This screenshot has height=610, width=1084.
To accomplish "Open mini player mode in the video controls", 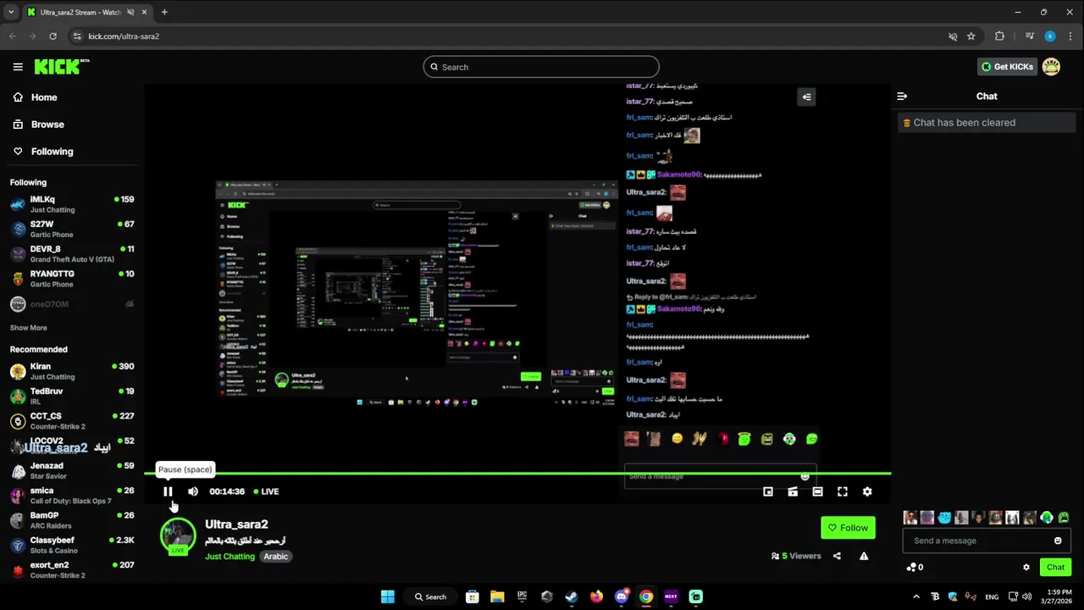I will [x=768, y=491].
